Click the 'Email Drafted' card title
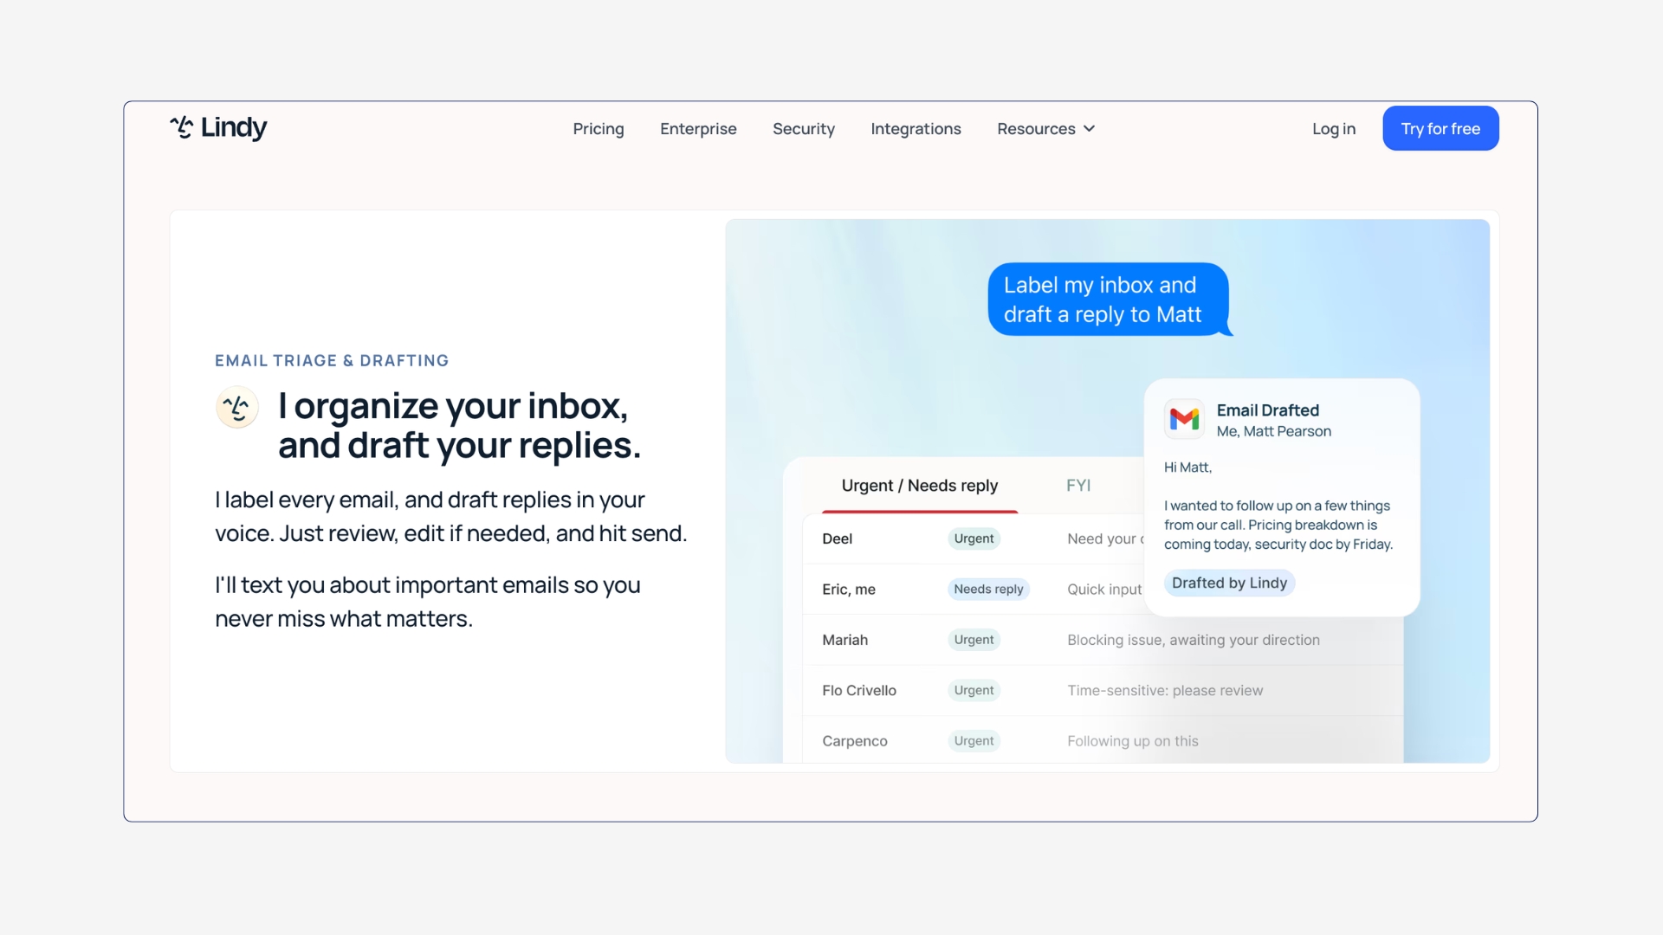The width and height of the screenshot is (1663, 935). pos(1268,410)
